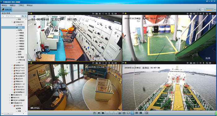
Task: Toggle recording in the bottom-right video pane header
Action: [x=191, y=63]
